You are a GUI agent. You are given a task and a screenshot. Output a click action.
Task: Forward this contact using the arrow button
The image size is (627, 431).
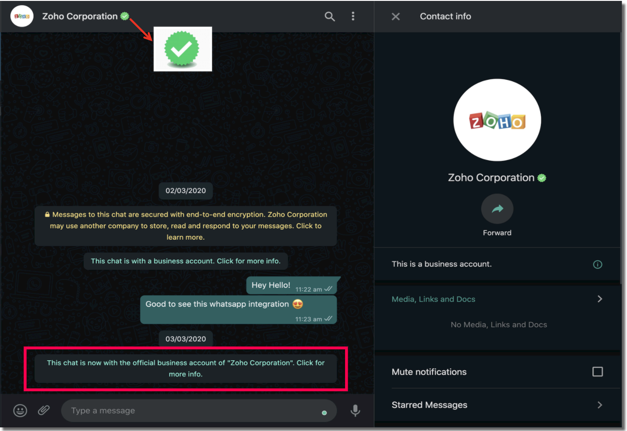tap(497, 209)
